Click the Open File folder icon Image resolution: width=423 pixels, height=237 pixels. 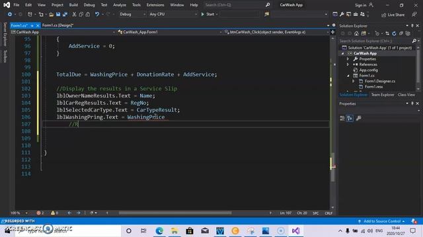[x=51, y=14]
